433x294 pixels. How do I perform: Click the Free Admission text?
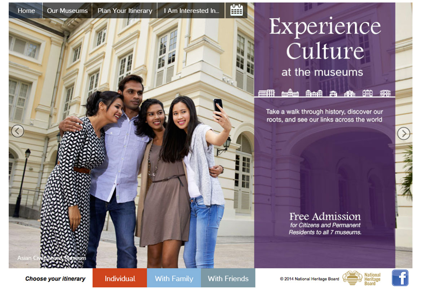click(x=325, y=216)
